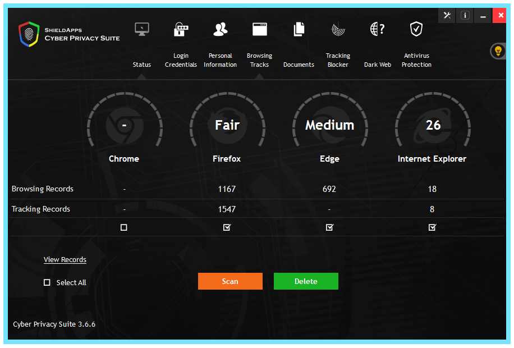Open the Login Credentials padlock icon
This screenshot has width=514, height=348.
(181, 29)
